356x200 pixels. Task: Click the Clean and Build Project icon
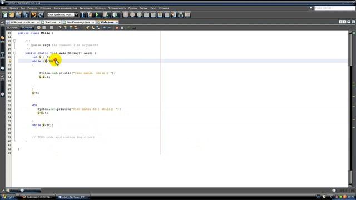coord(90,15)
